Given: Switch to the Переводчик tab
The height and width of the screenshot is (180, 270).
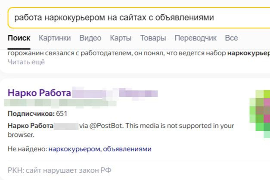Looking at the screenshot, I should [196, 38].
